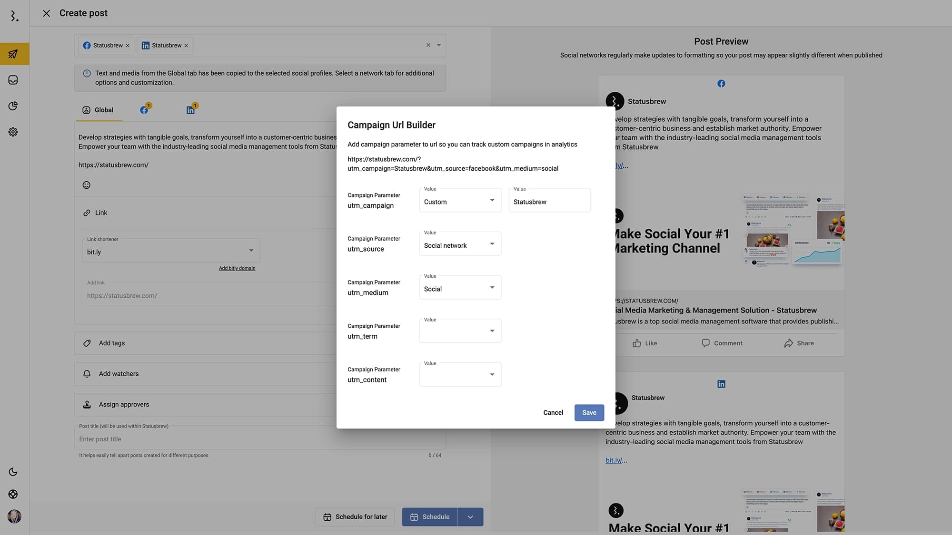Expand the Schedule button dropdown arrow
Screen dimensions: 952x535
pyautogui.click(x=470, y=517)
